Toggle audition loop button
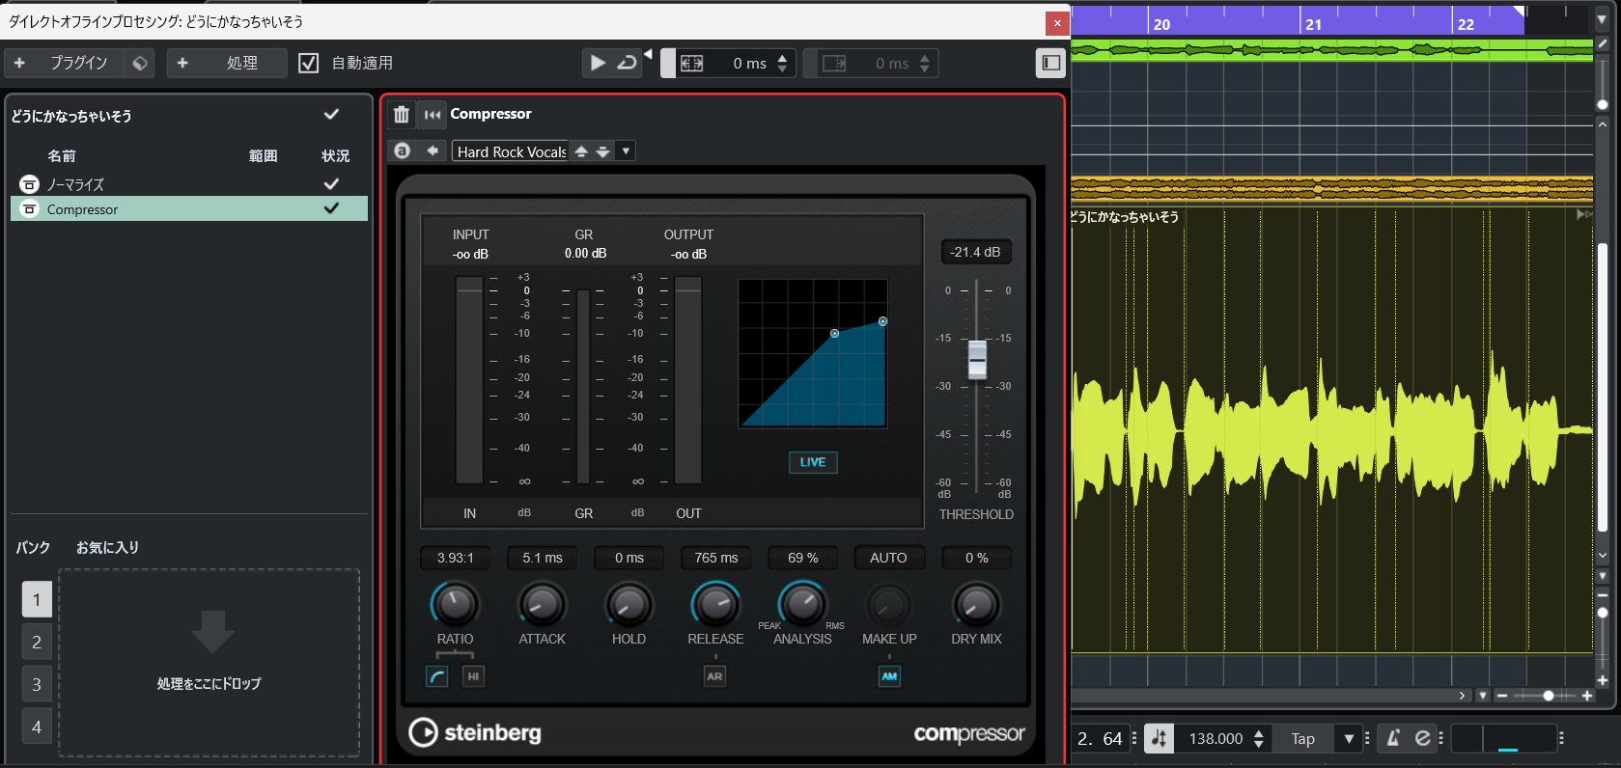1621x768 pixels. (x=627, y=63)
